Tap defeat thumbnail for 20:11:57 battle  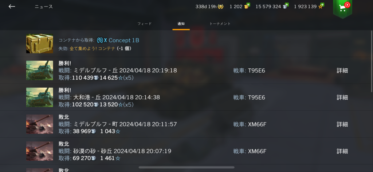39,124
